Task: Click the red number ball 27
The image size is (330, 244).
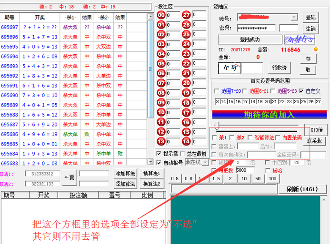Action: [186, 15]
